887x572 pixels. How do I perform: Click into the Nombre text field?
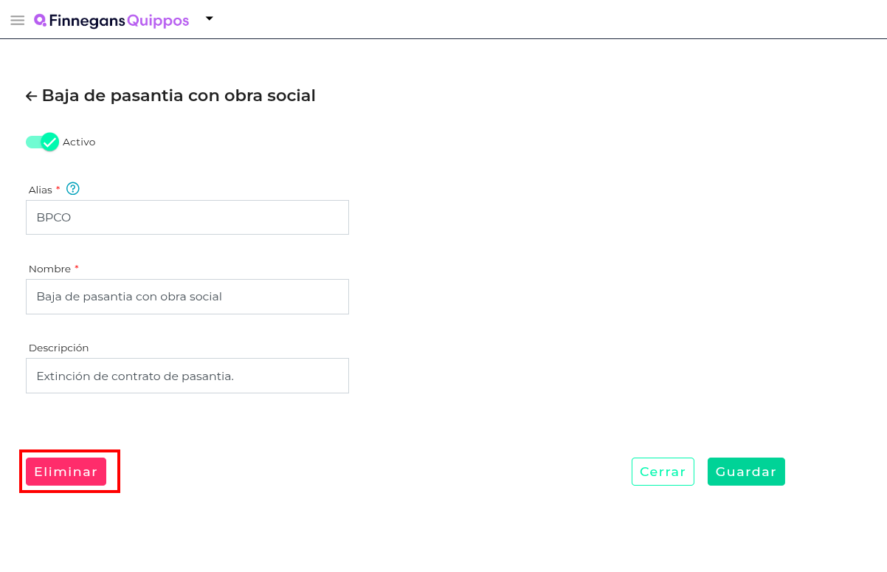coord(187,297)
